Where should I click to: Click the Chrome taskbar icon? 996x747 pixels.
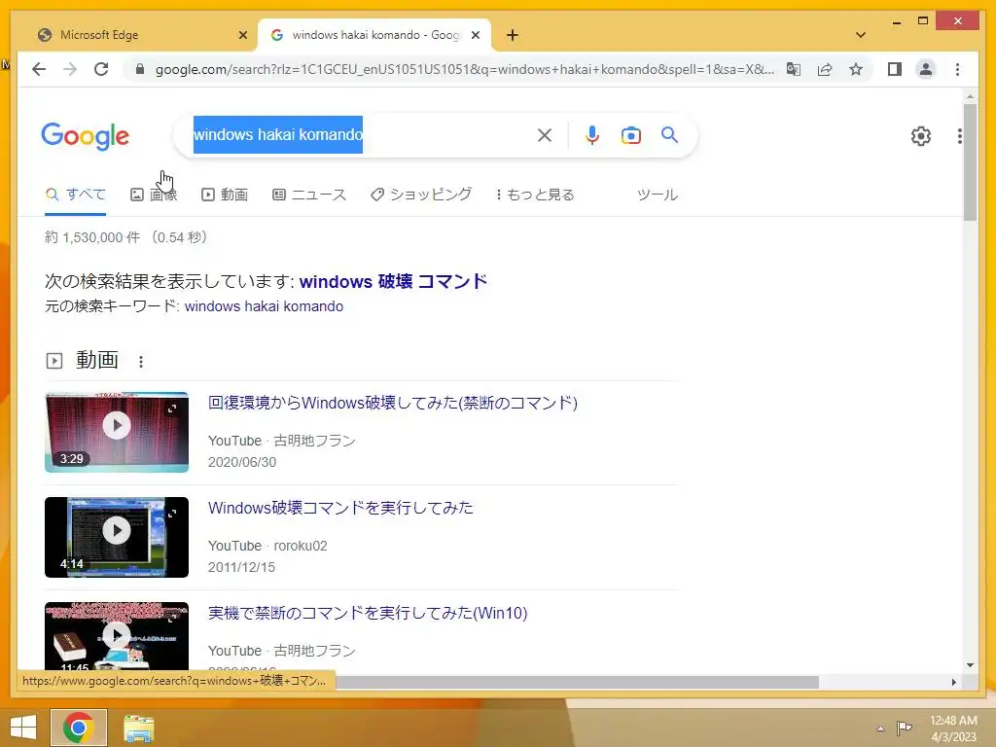tap(79, 728)
